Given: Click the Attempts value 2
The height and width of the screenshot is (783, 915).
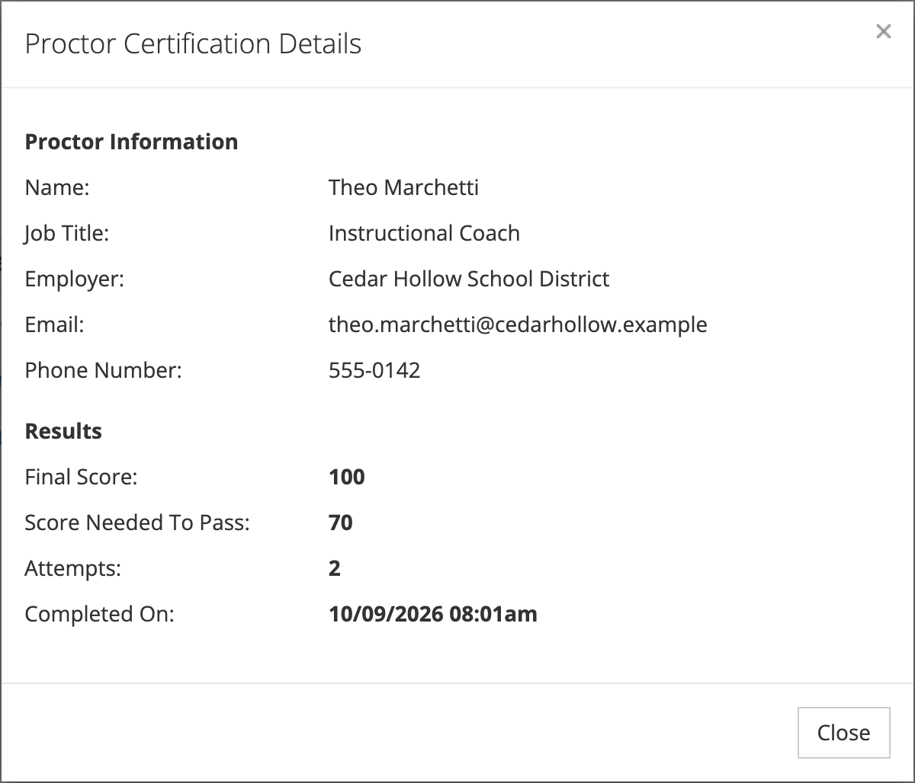Looking at the screenshot, I should coord(335,568).
